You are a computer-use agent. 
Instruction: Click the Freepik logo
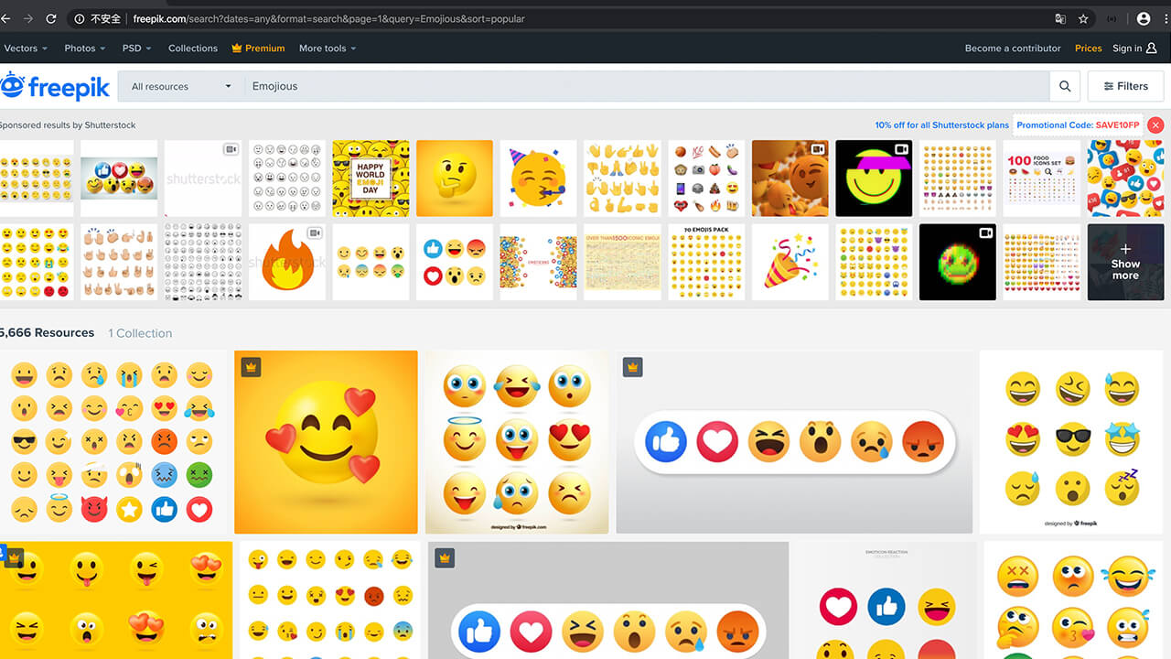tap(55, 86)
